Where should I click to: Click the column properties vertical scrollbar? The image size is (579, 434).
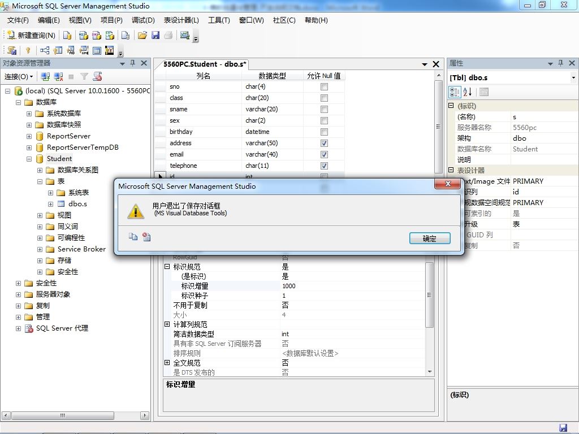pos(429,295)
